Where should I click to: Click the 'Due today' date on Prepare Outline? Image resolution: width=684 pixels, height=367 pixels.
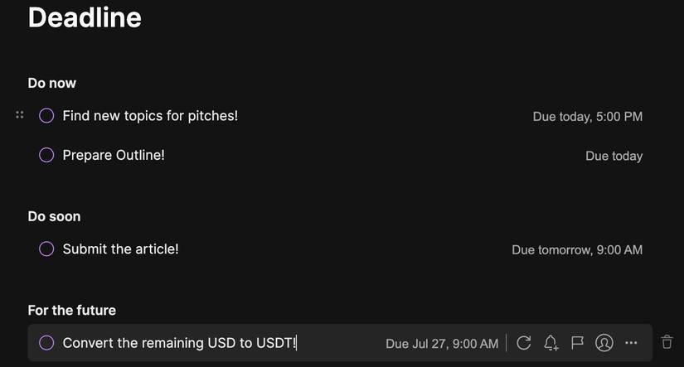tap(614, 156)
